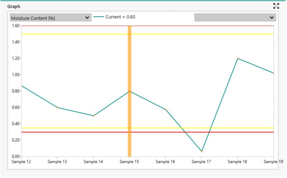Open the Moisture Content dropdown

51,18
